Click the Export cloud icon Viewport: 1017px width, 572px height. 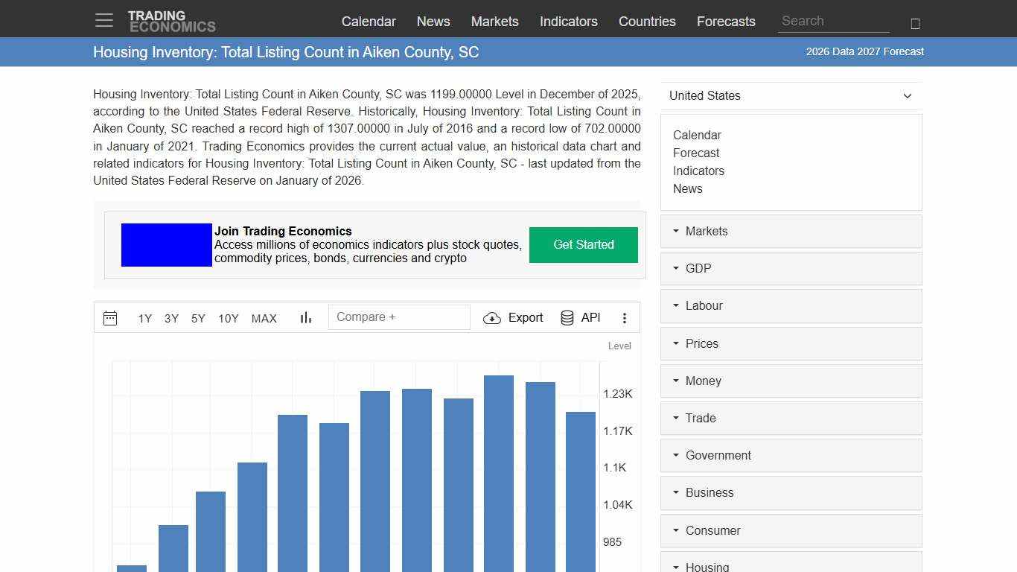coord(492,318)
